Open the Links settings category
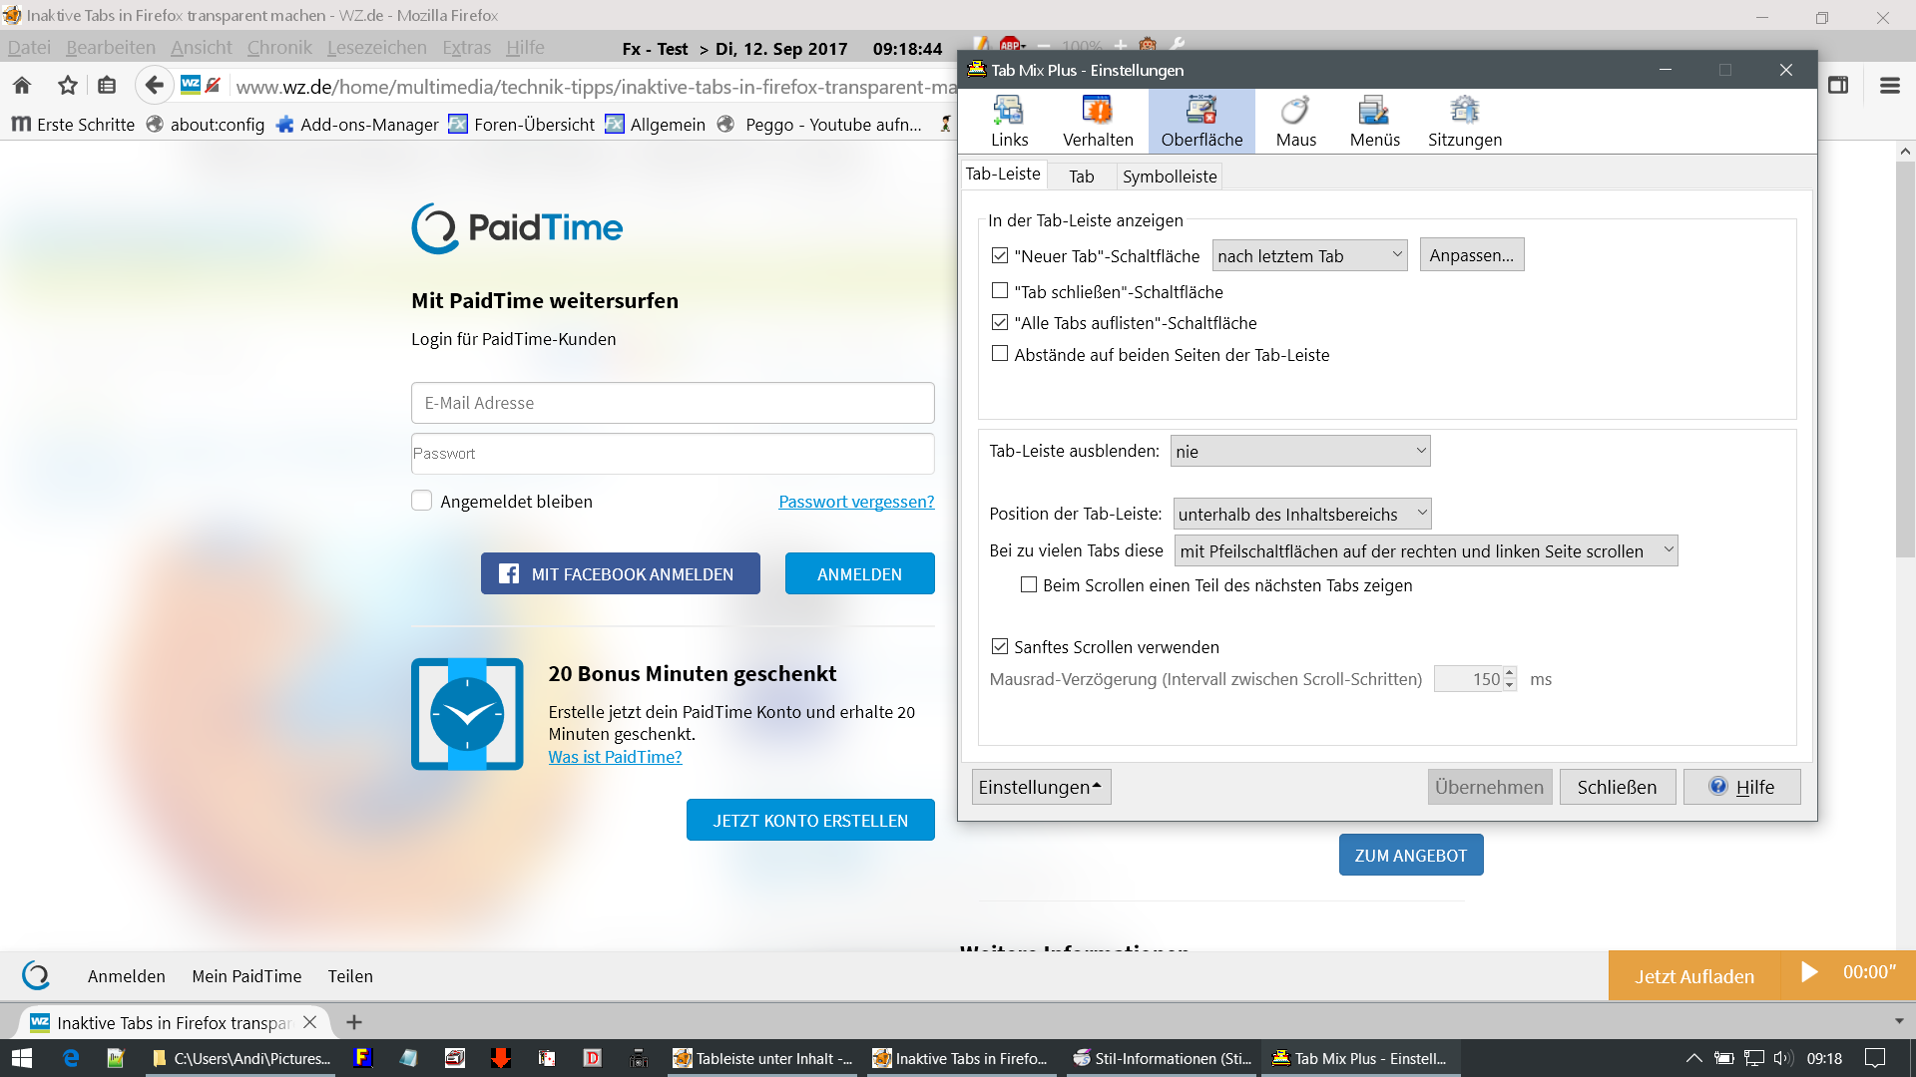 pos(1009,121)
